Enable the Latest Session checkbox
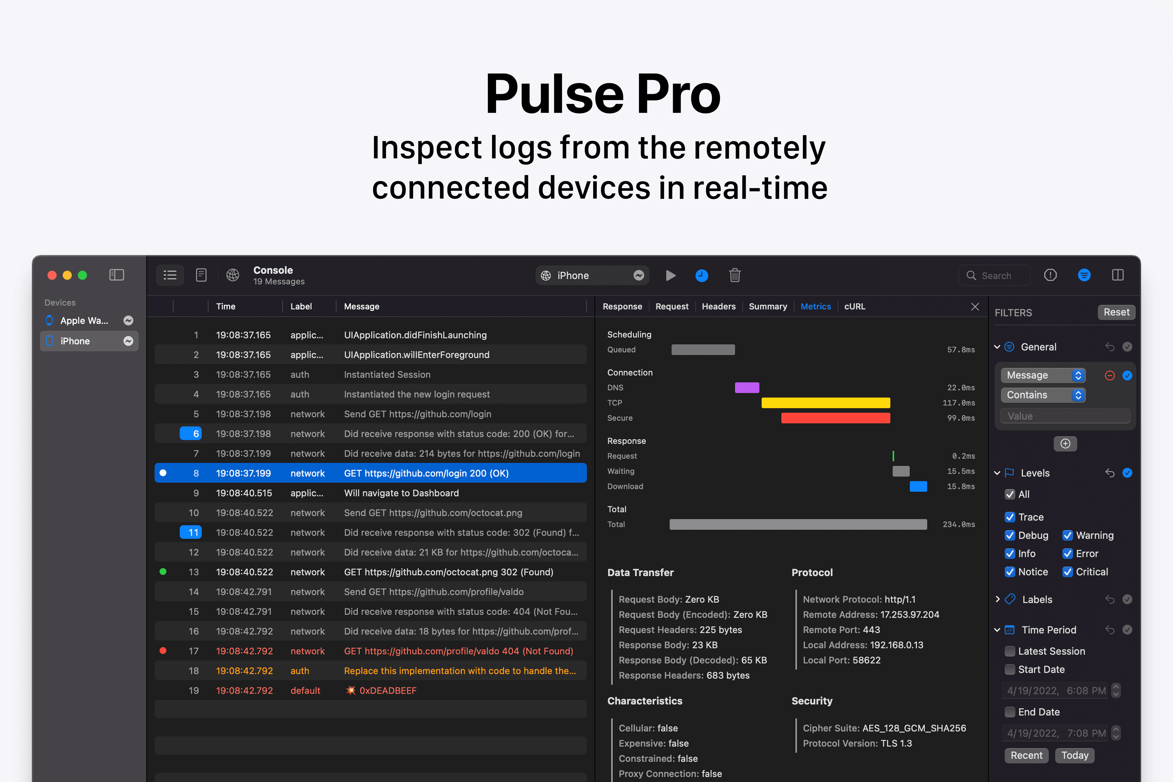The image size is (1173, 782). pyautogui.click(x=1009, y=651)
